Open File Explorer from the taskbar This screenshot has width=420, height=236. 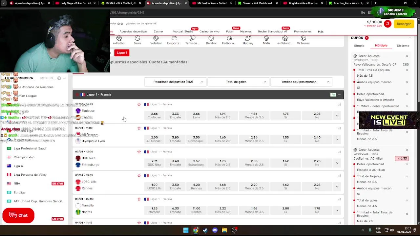pyautogui.click(x=224, y=230)
